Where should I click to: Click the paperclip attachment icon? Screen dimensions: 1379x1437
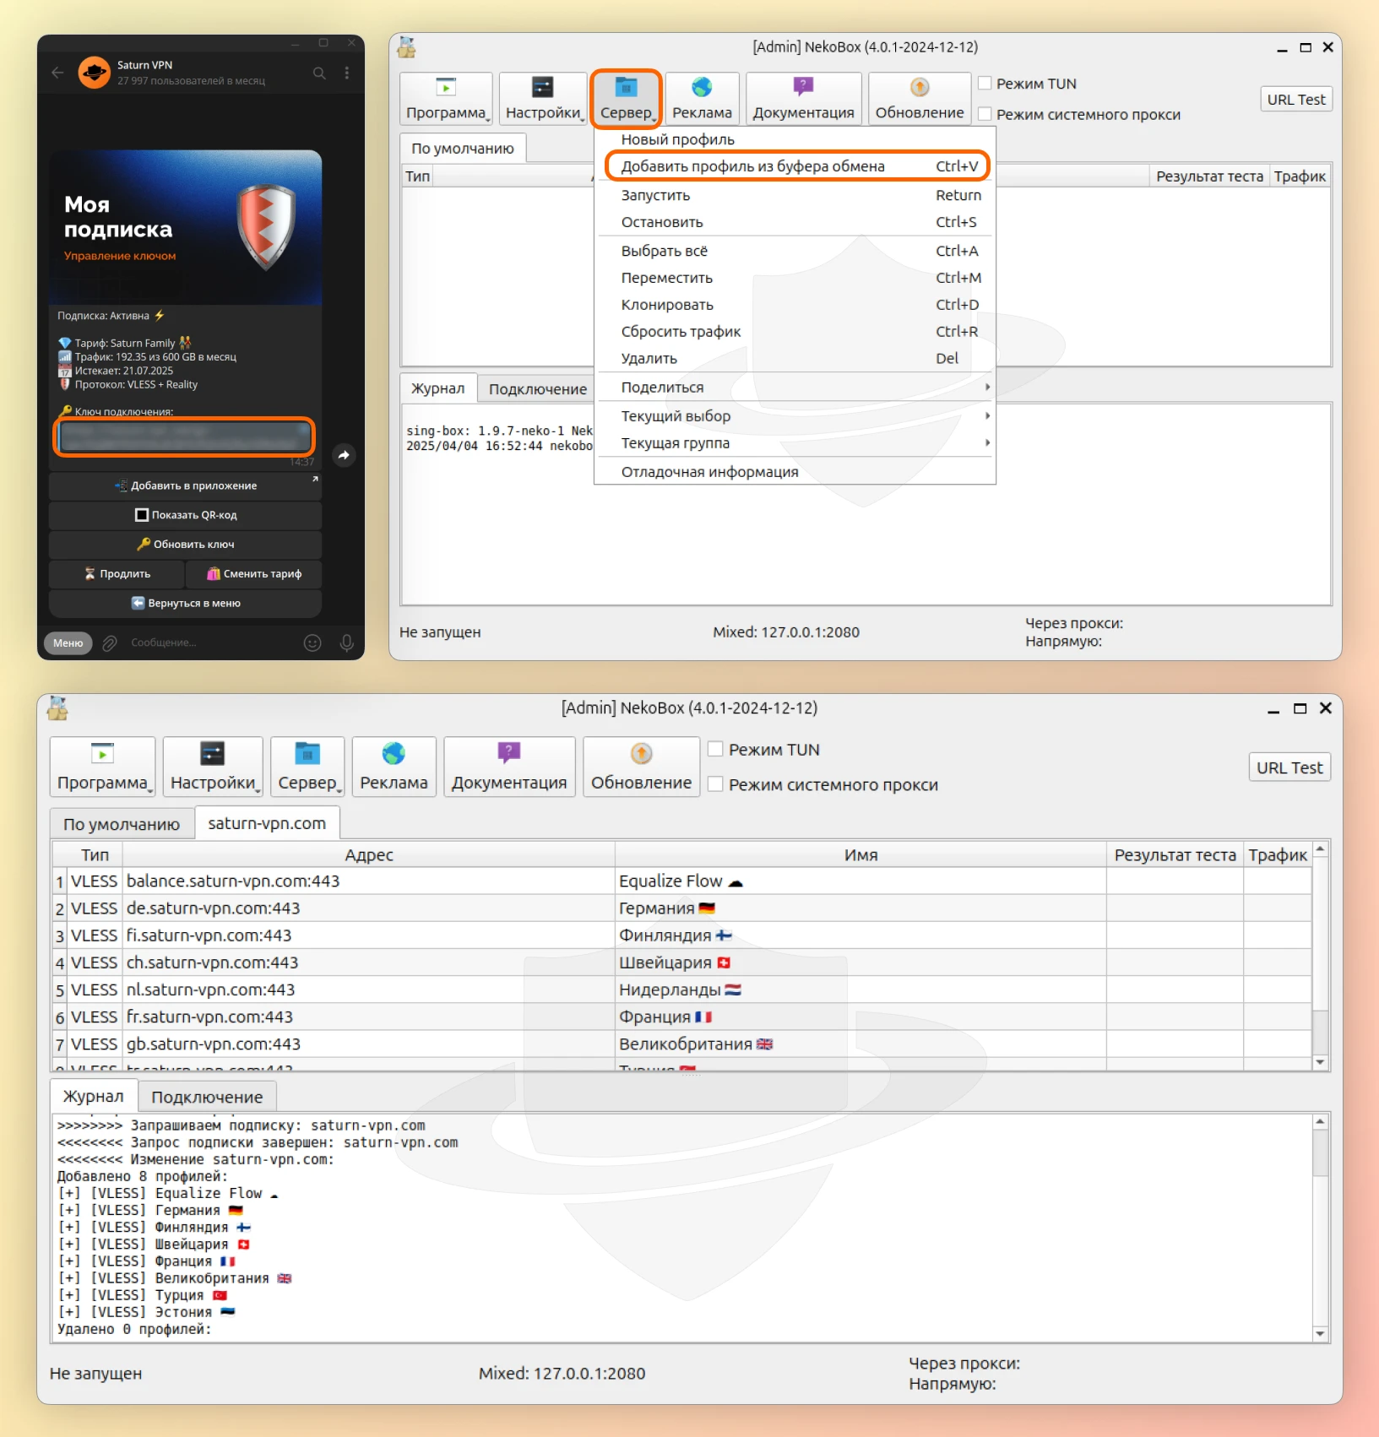pos(110,643)
